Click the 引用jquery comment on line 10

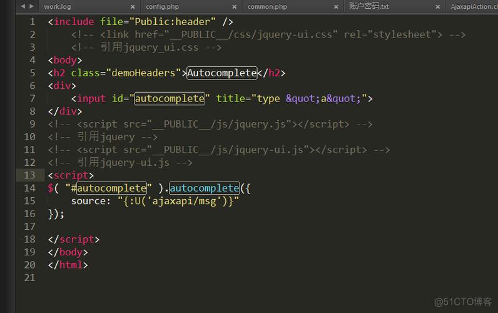point(103,137)
